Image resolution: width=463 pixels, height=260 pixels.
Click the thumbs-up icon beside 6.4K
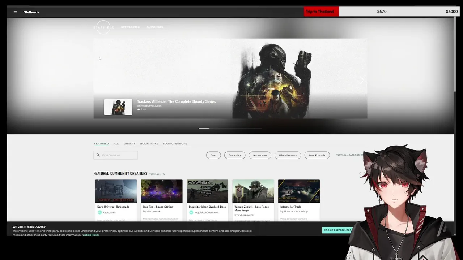point(138,109)
